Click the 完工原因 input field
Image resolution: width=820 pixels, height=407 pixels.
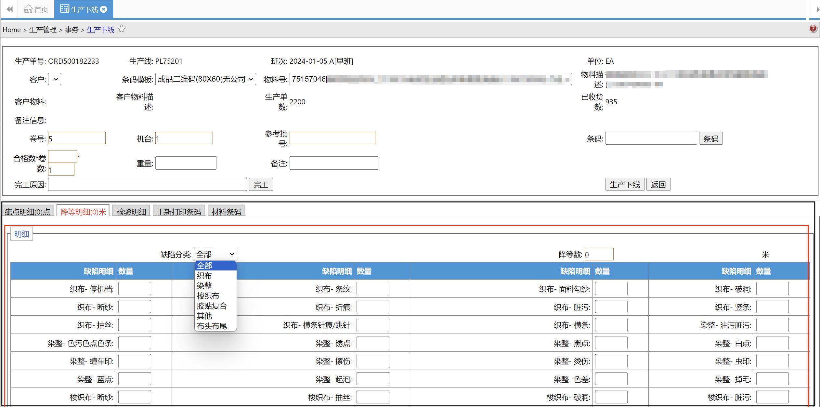point(147,184)
